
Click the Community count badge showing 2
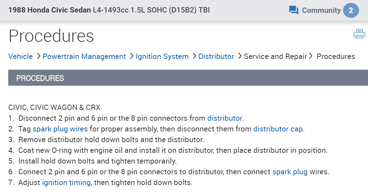(x=351, y=10)
